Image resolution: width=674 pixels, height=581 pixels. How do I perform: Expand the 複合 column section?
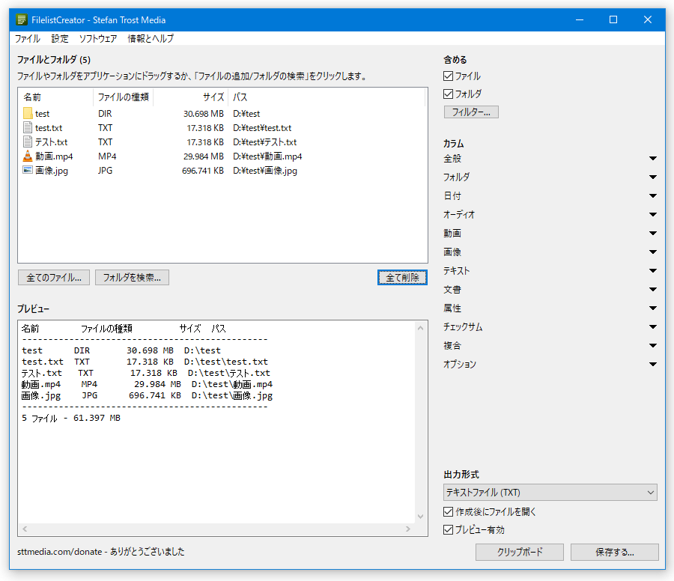[x=653, y=345]
